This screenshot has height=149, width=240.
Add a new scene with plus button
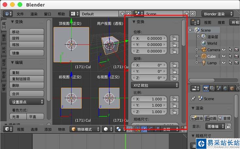pos(187,14)
